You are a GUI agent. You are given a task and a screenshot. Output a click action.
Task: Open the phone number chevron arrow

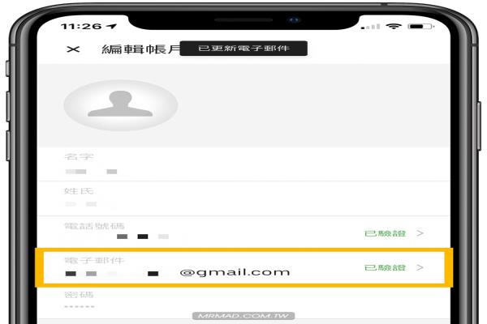tap(420, 232)
